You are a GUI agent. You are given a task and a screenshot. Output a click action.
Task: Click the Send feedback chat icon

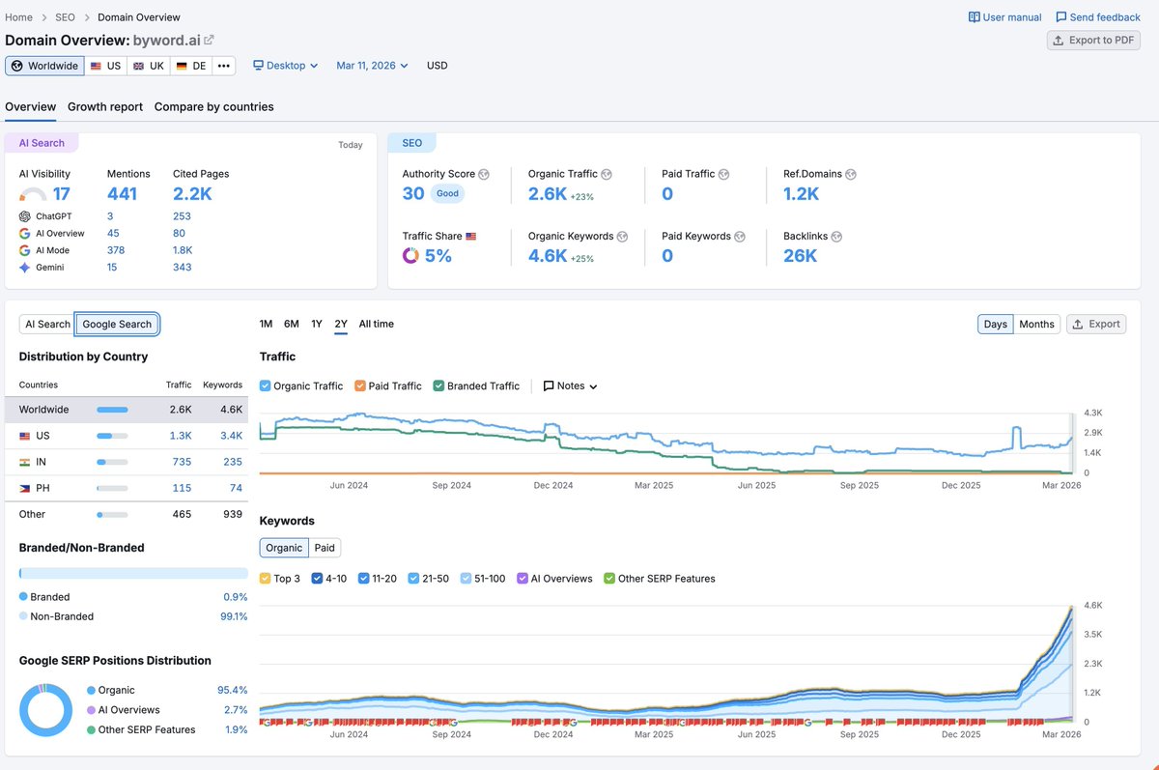point(1061,17)
